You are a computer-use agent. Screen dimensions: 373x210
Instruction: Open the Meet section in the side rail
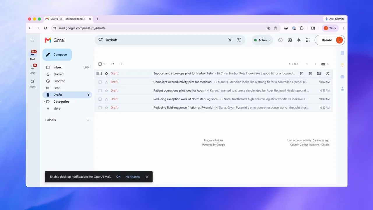(32, 83)
